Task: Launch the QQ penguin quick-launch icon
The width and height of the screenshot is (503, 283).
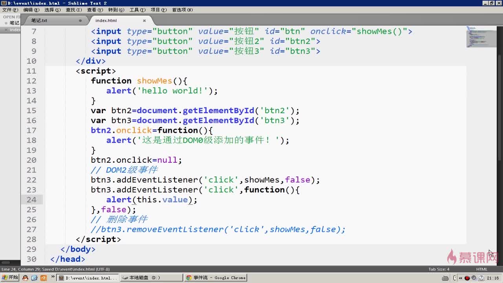Action: pos(26,278)
